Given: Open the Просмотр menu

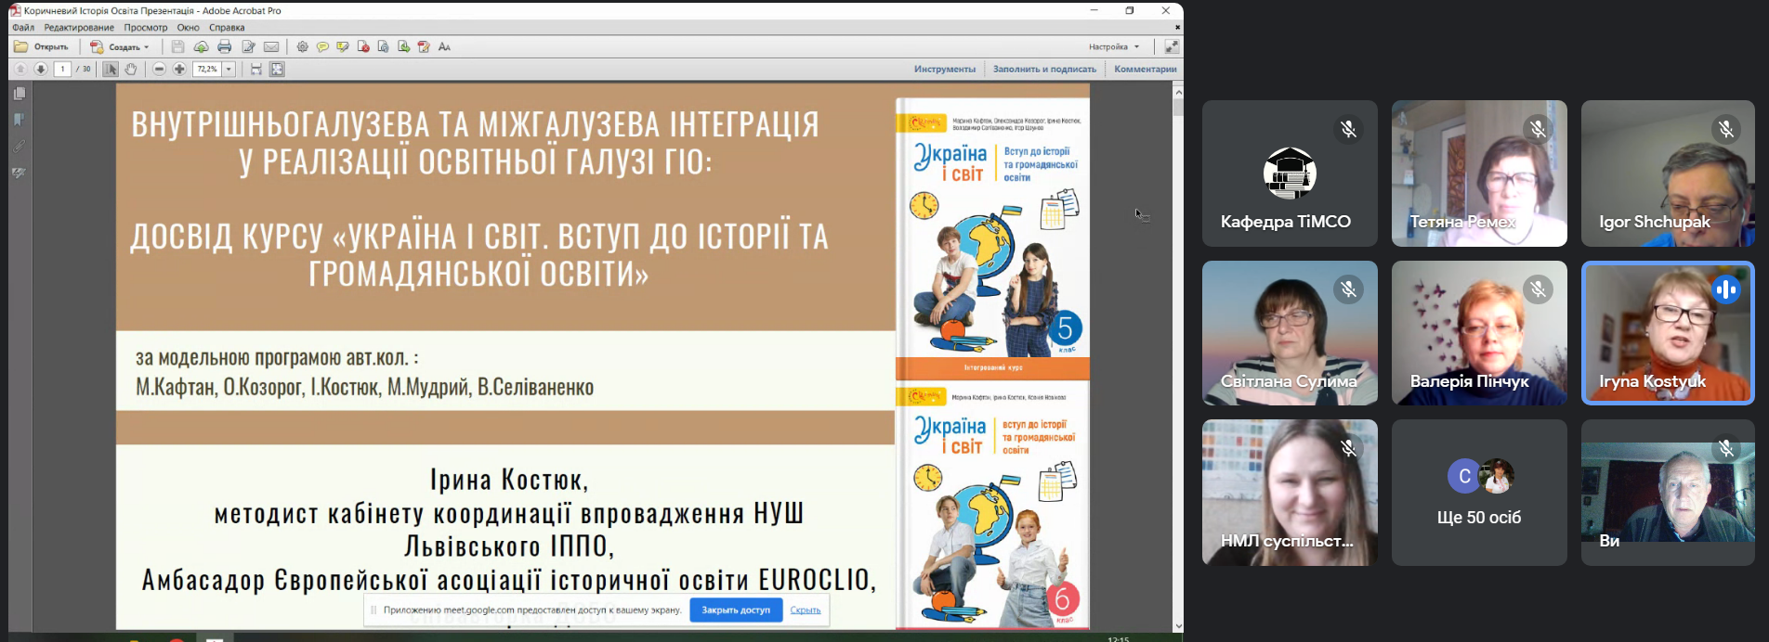Looking at the screenshot, I should click(x=146, y=27).
